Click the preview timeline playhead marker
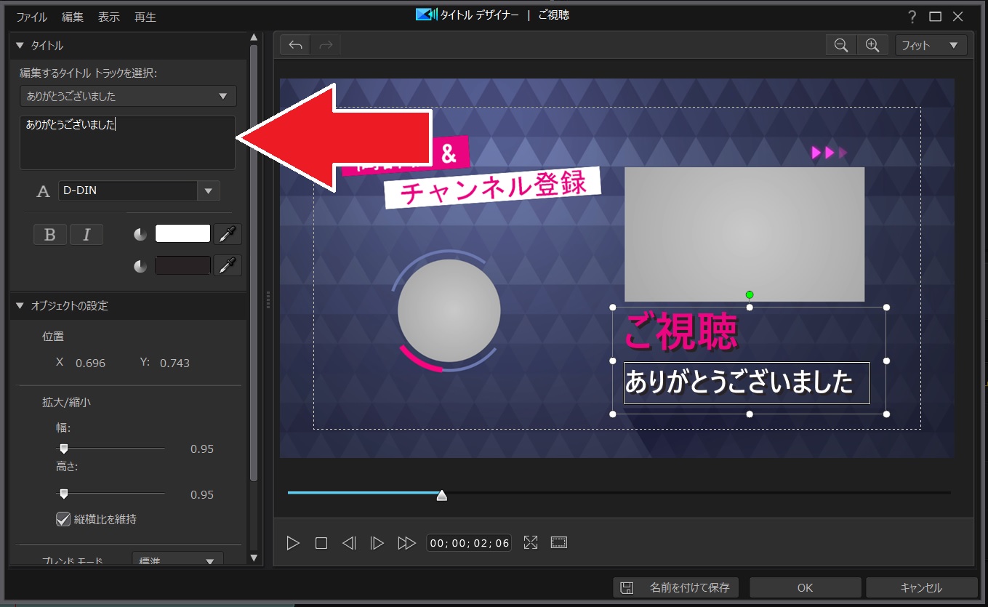This screenshot has width=988, height=607. click(x=441, y=495)
